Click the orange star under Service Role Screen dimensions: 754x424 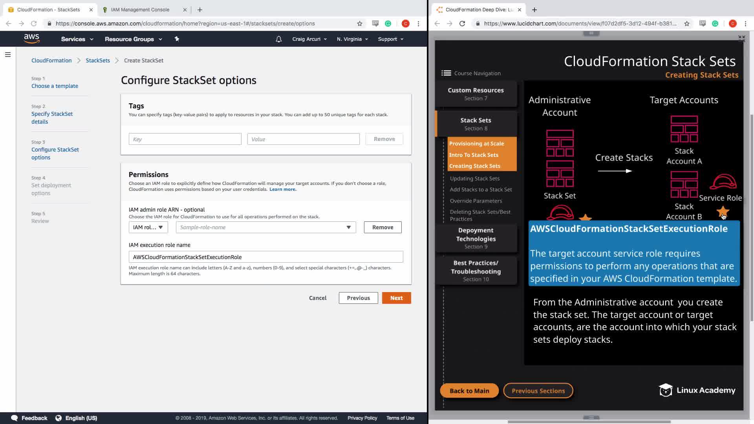pos(723,212)
